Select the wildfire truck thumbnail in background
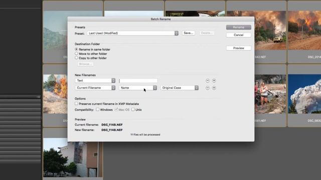321x180 pixels. pyautogui.click(x=270, y=30)
